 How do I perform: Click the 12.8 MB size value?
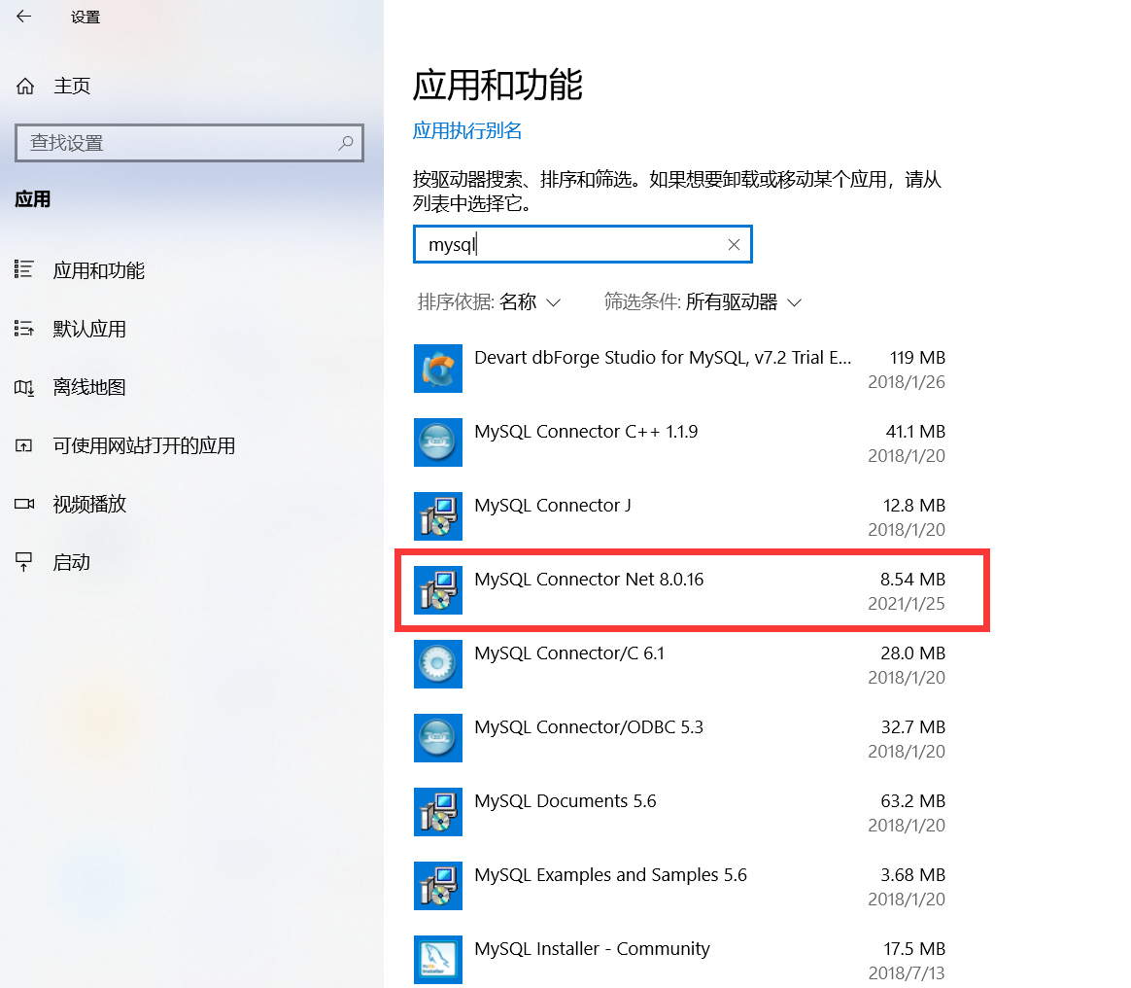coord(914,506)
